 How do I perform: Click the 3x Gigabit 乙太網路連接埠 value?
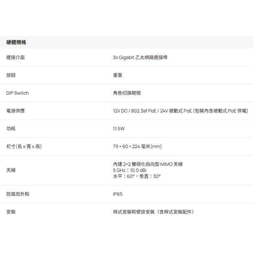coord(140,57)
